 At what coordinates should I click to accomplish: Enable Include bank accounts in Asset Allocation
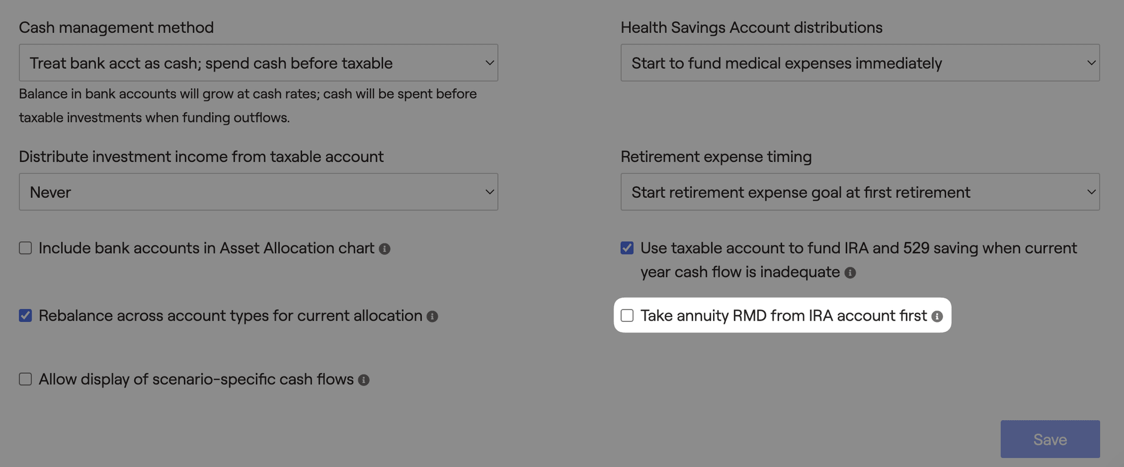25,248
